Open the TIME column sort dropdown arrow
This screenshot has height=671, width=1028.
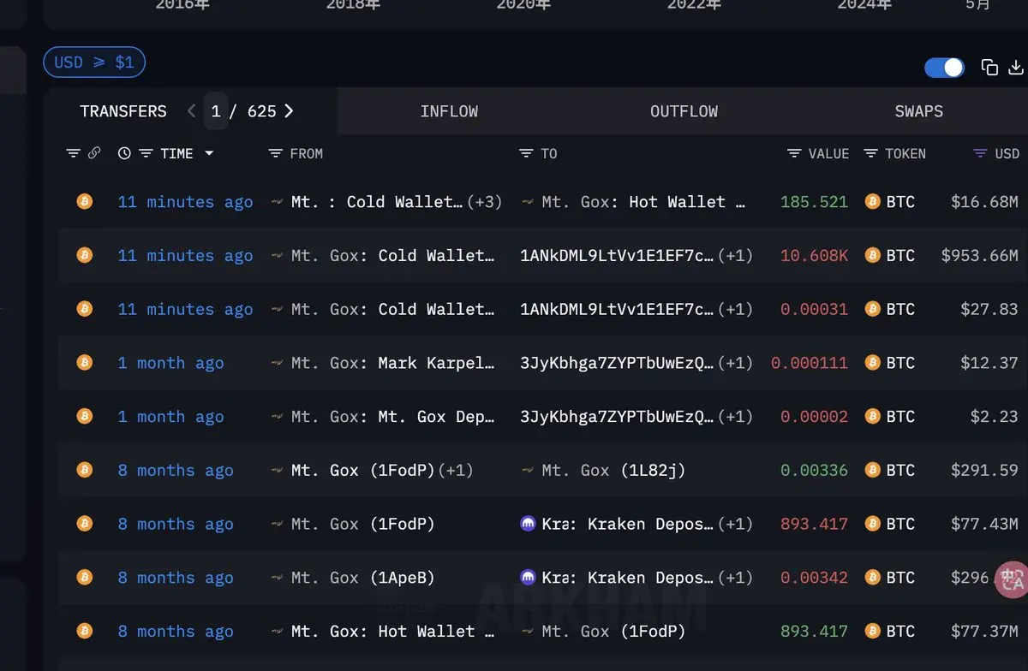[x=208, y=153]
